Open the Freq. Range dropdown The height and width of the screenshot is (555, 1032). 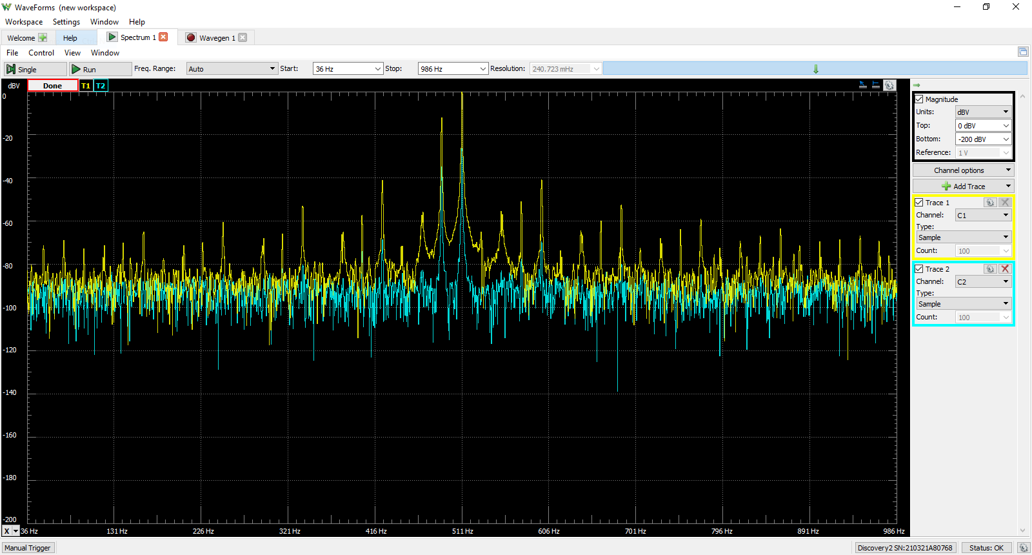pyautogui.click(x=232, y=68)
